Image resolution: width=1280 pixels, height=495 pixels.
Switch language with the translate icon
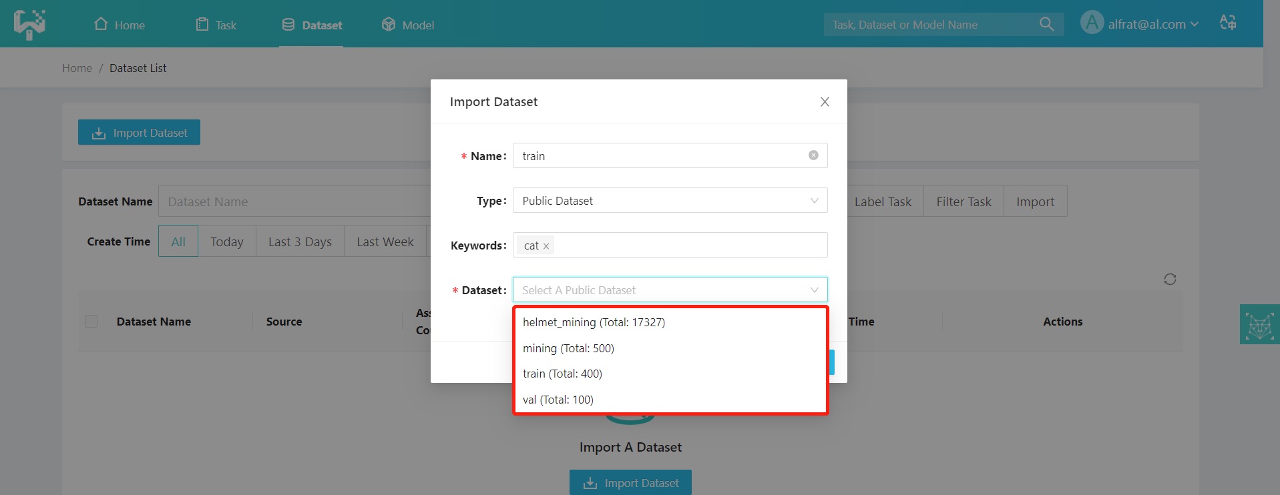click(1228, 23)
